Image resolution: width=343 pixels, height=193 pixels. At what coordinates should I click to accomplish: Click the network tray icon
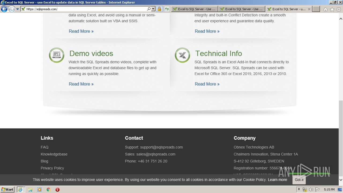click(305, 190)
